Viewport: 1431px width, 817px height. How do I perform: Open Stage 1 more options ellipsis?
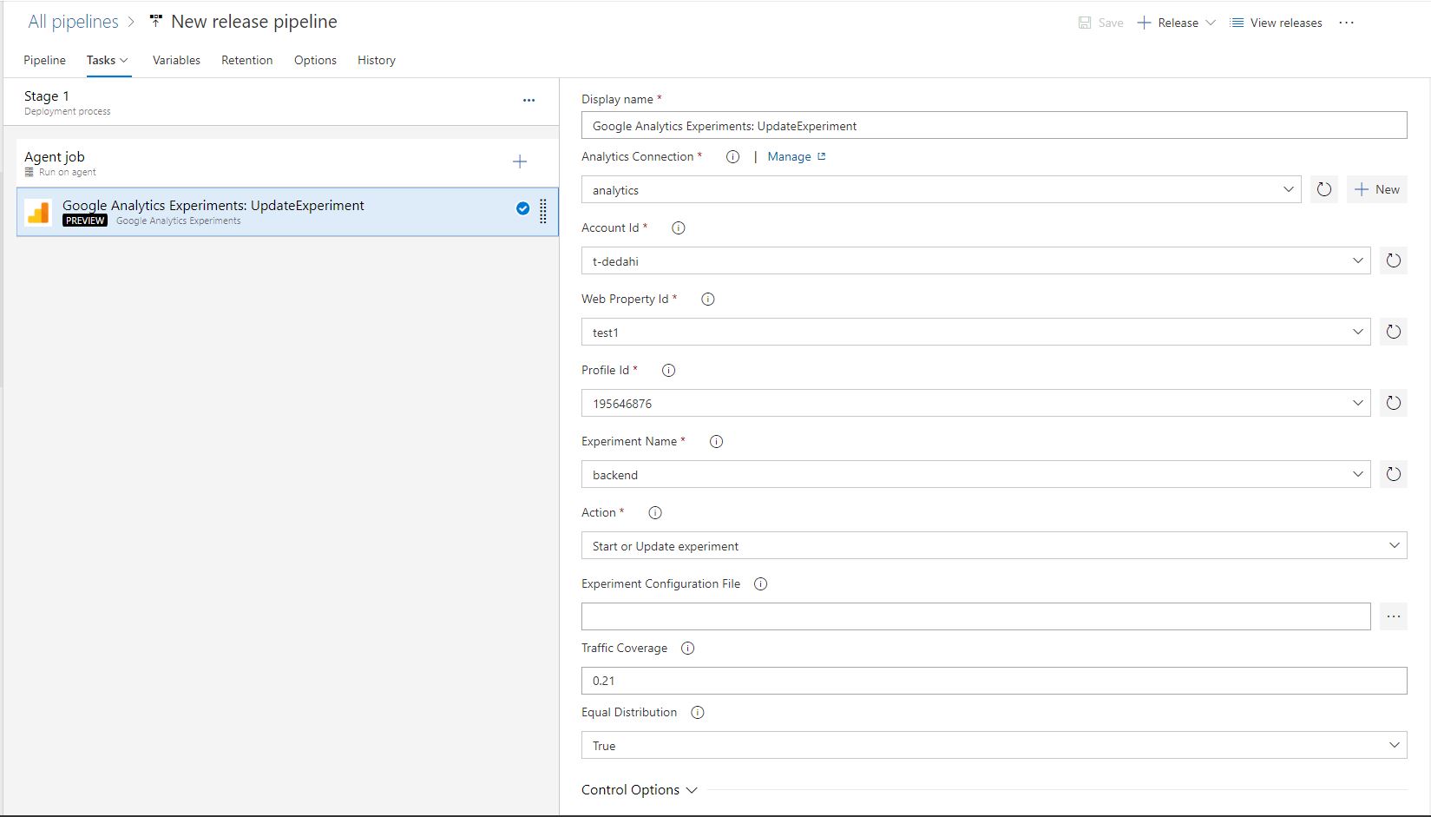click(528, 101)
